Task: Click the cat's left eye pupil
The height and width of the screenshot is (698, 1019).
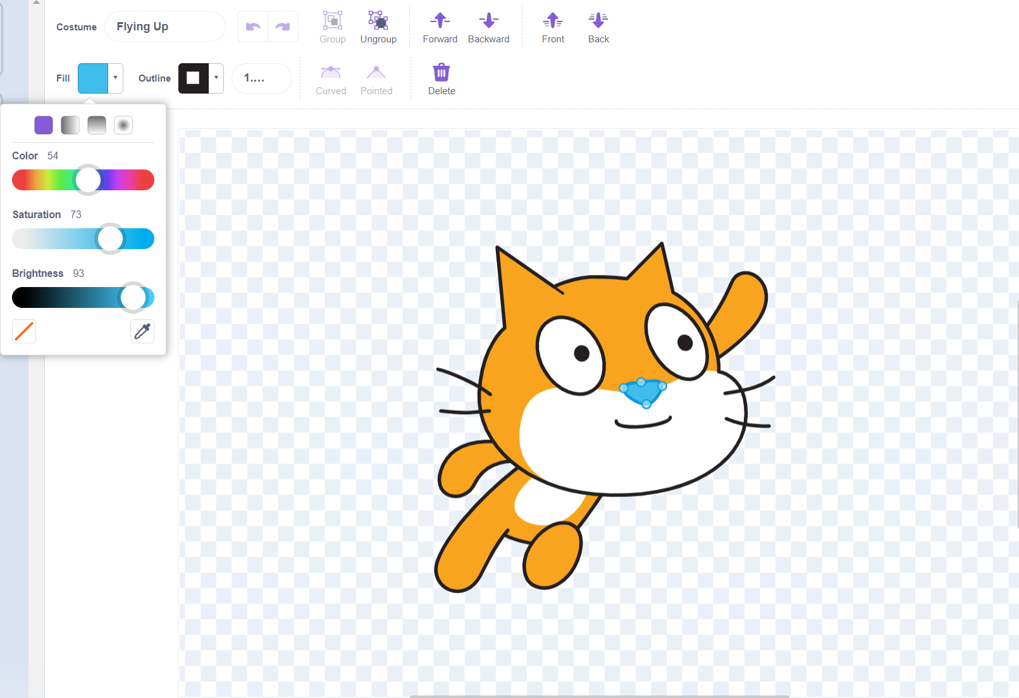Action: [x=581, y=353]
